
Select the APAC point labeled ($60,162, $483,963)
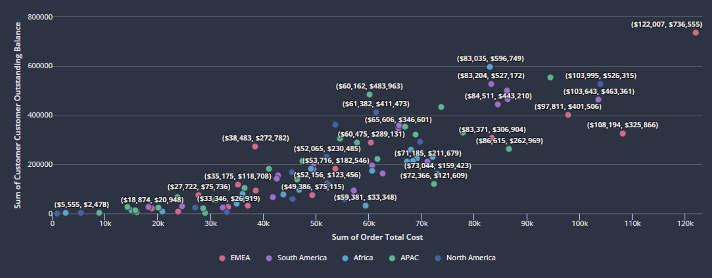(370, 95)
